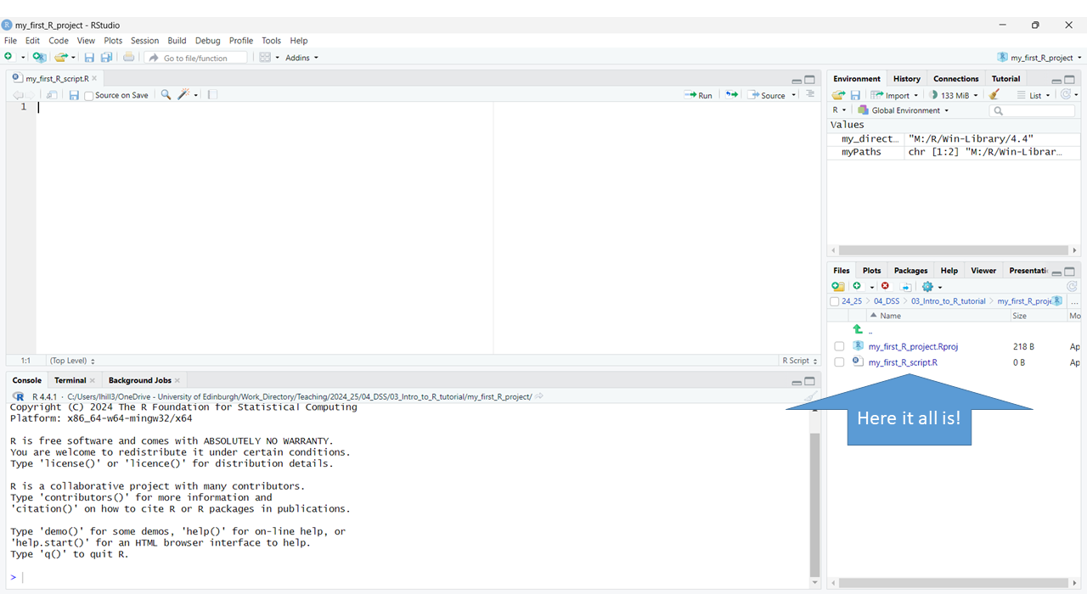Open my_first_R_project project menu
The height and width of the screenshot is (611, 1087).
pyautogui.click(x=1040, y=58)
